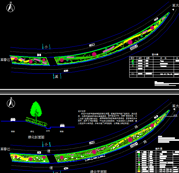
Task: Click the '小' creek label in upper plan
Action: click(46, 47)
